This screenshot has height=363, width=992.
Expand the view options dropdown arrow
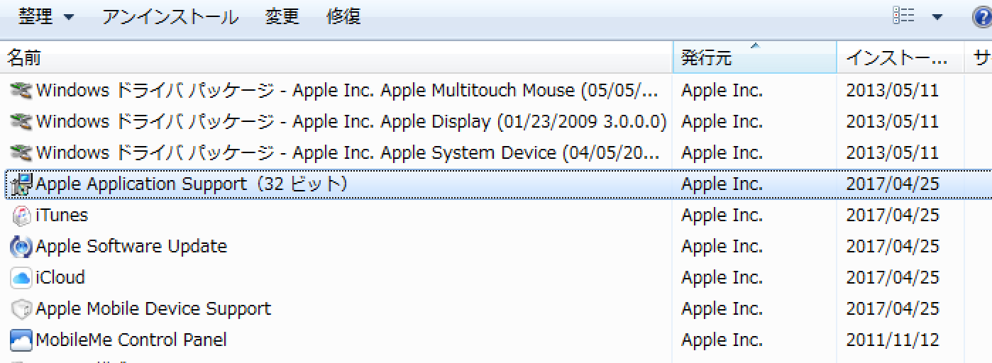coord(937,17)
